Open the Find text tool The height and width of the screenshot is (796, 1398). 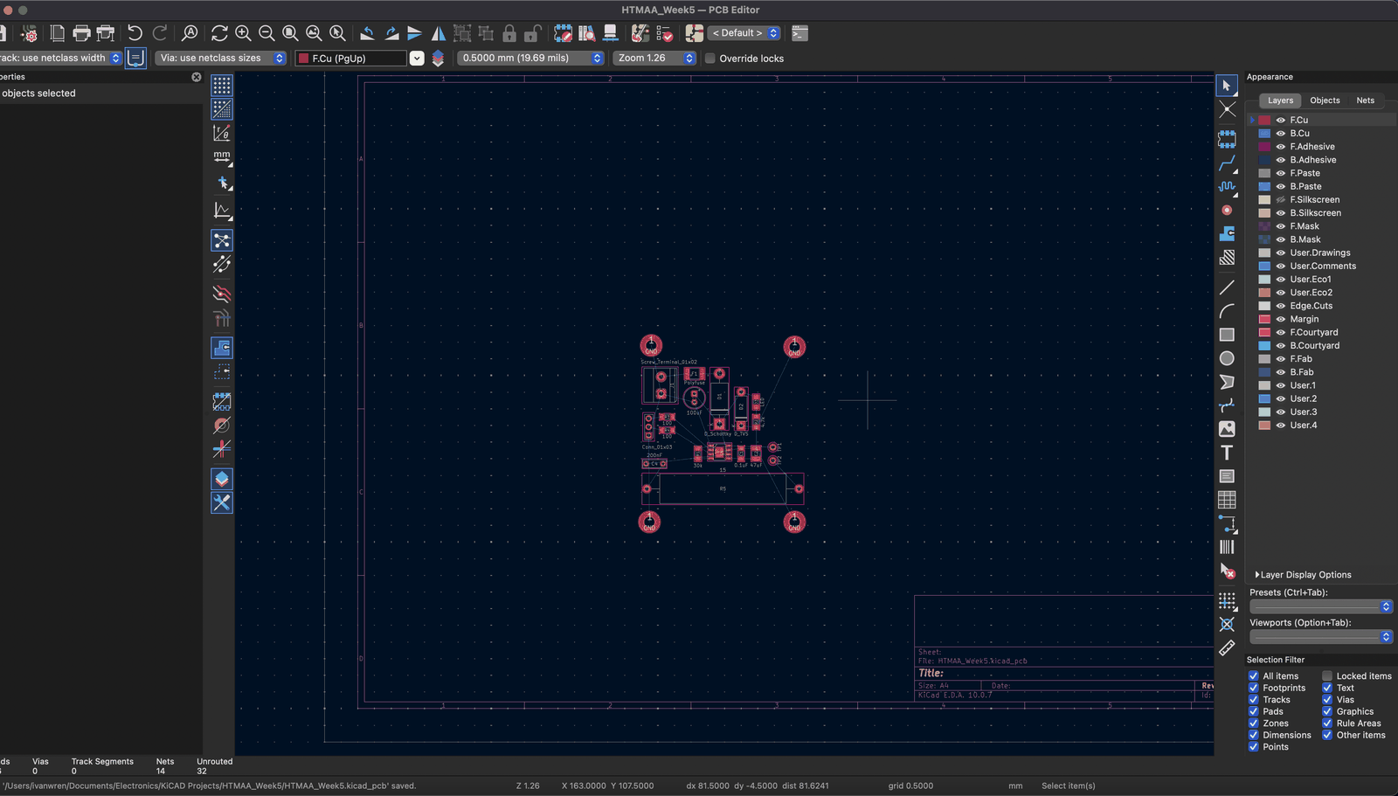190,33
